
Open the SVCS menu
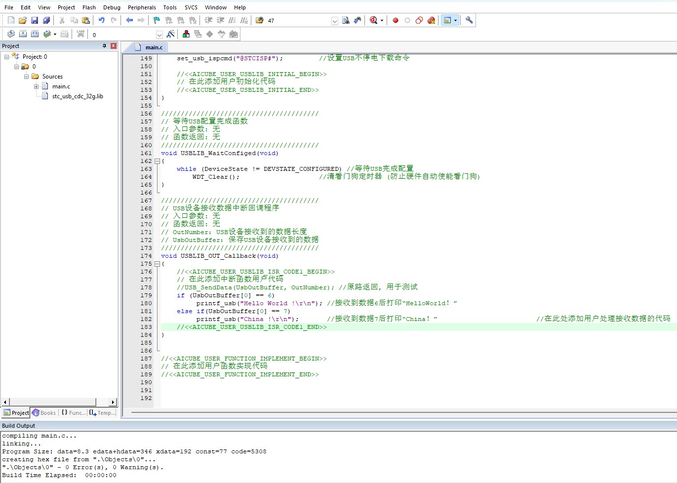tap(191, 7)
